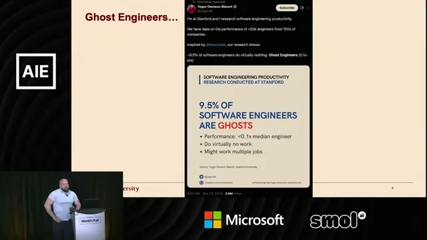Click the Subscribe button on the tweet
Screen dimensions: 427x240
287,8
